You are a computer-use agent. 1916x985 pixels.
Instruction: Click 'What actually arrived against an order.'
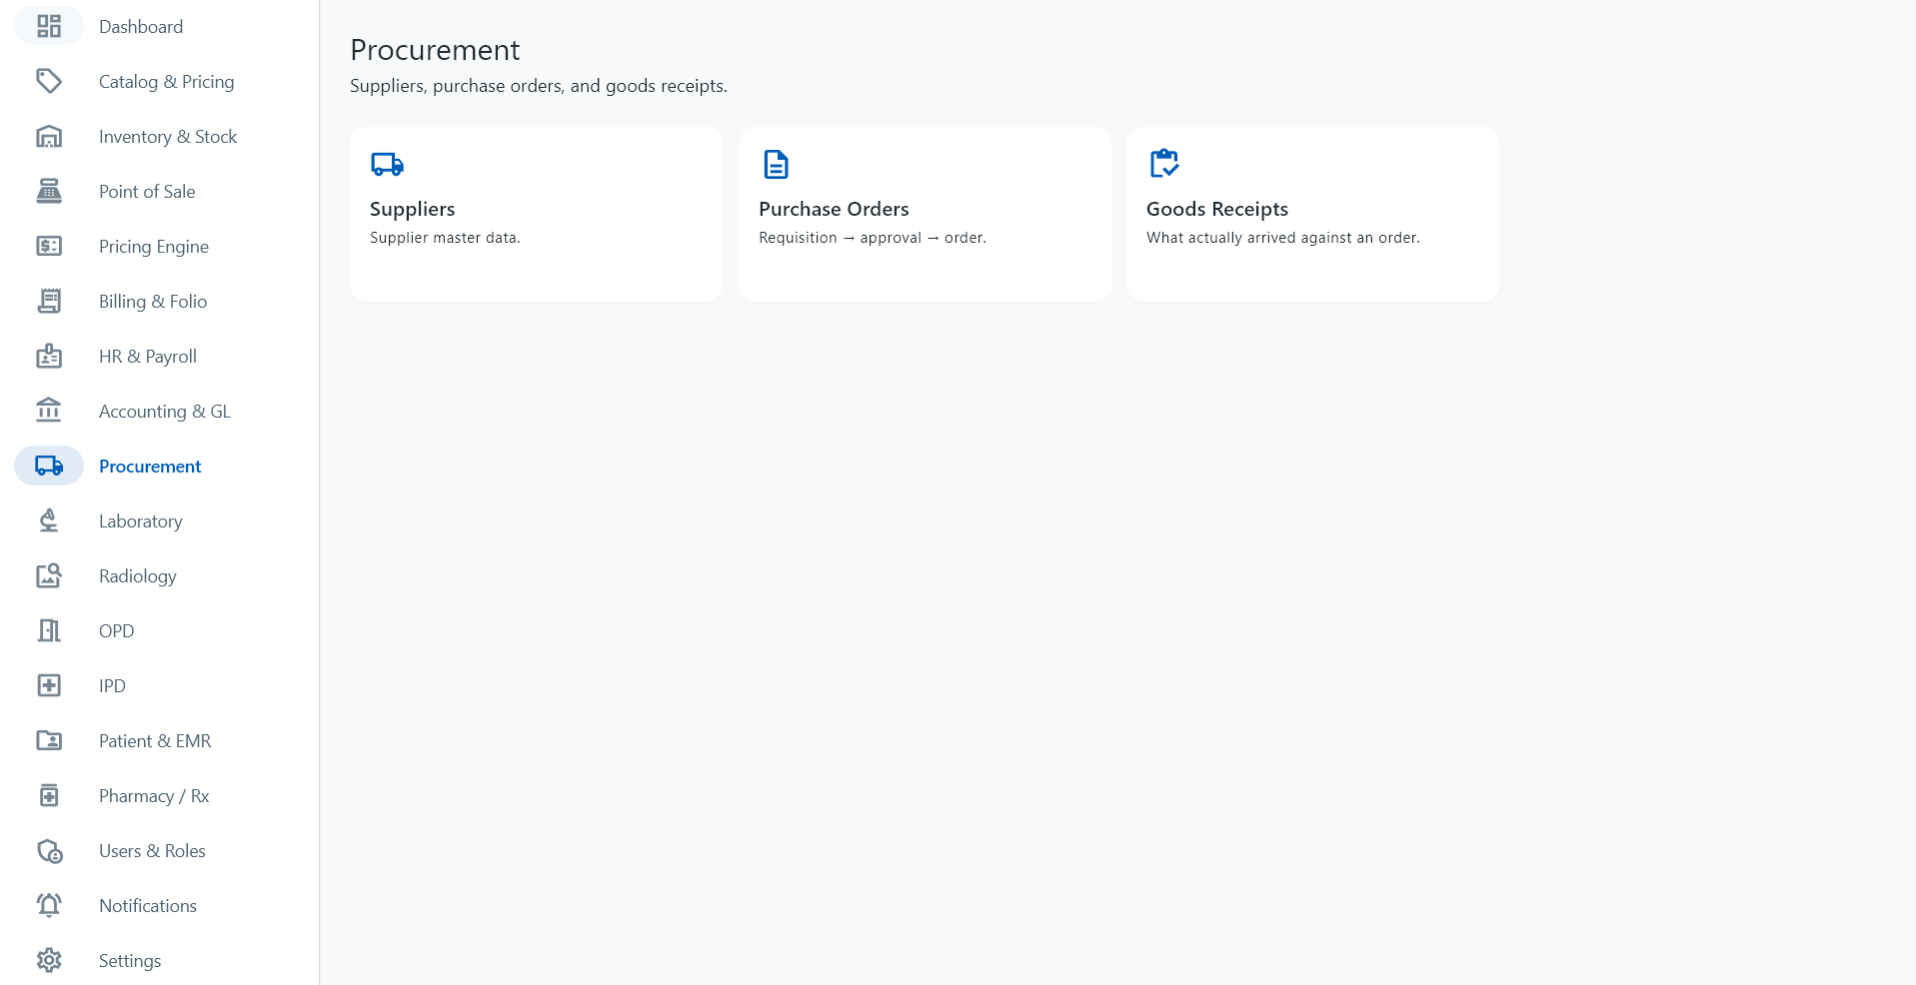(1283, 238)
